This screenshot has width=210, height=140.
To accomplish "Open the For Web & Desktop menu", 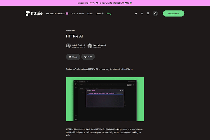I will click(x=55, y=13).
